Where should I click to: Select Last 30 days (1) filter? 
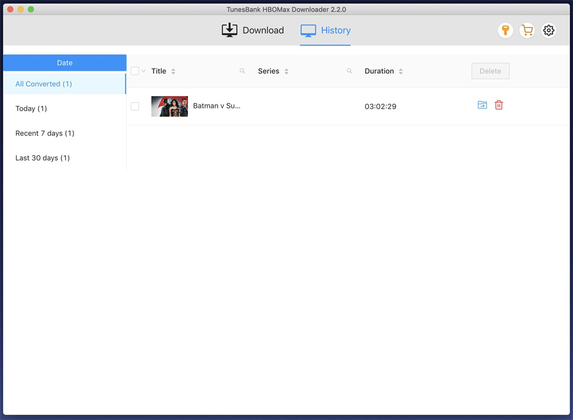pyautogui.click(x=65, y=158)
